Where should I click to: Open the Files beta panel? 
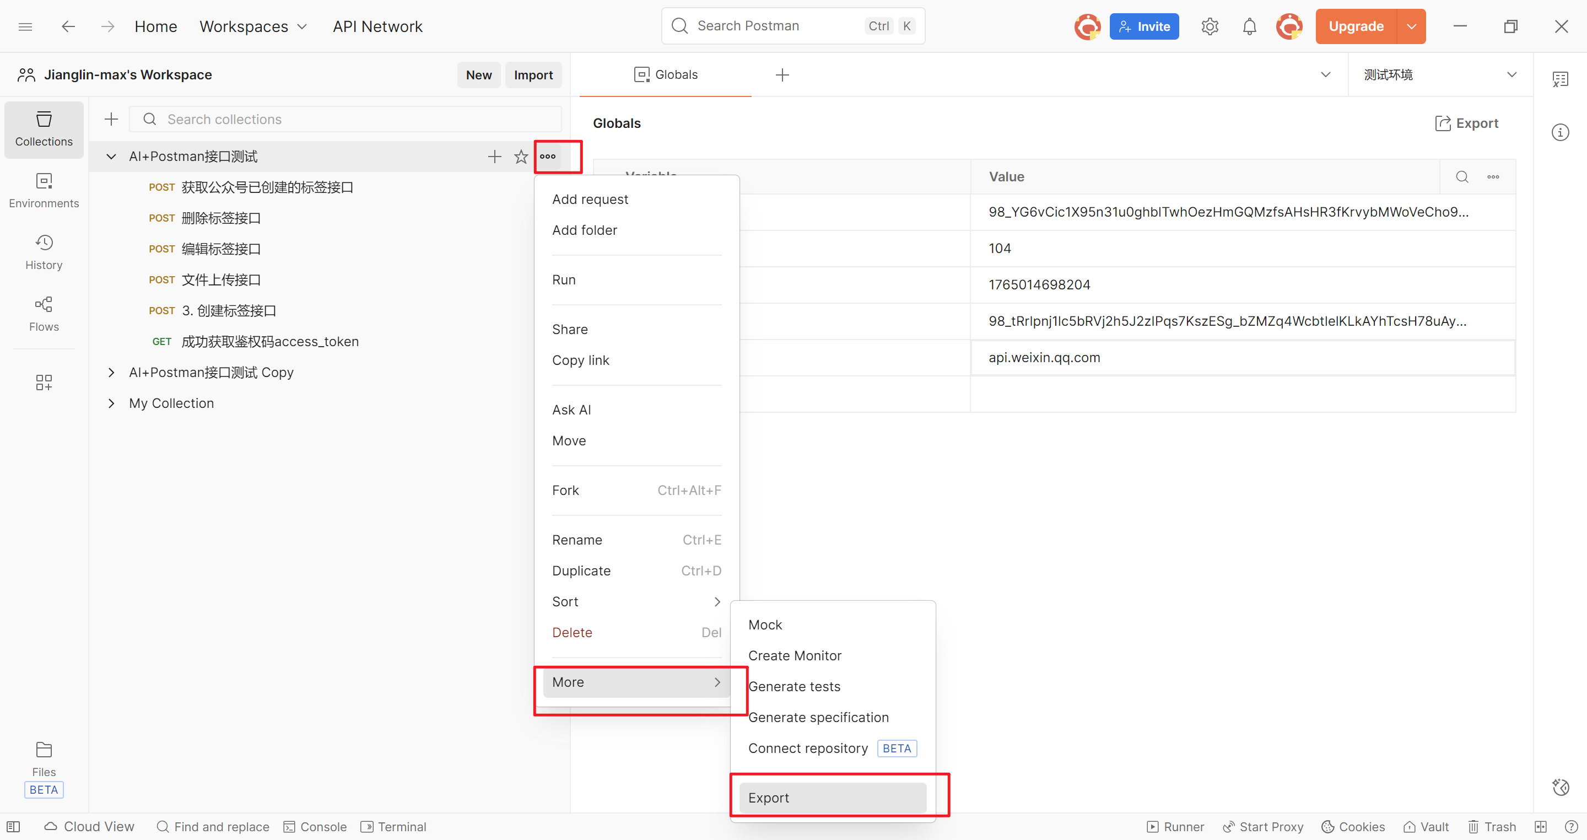coord(44,769)
